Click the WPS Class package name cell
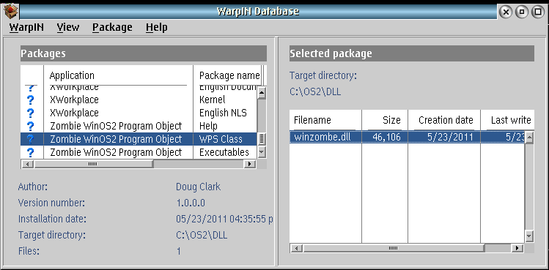The width and height of the screenshot is (549, 270). [221, 139]
